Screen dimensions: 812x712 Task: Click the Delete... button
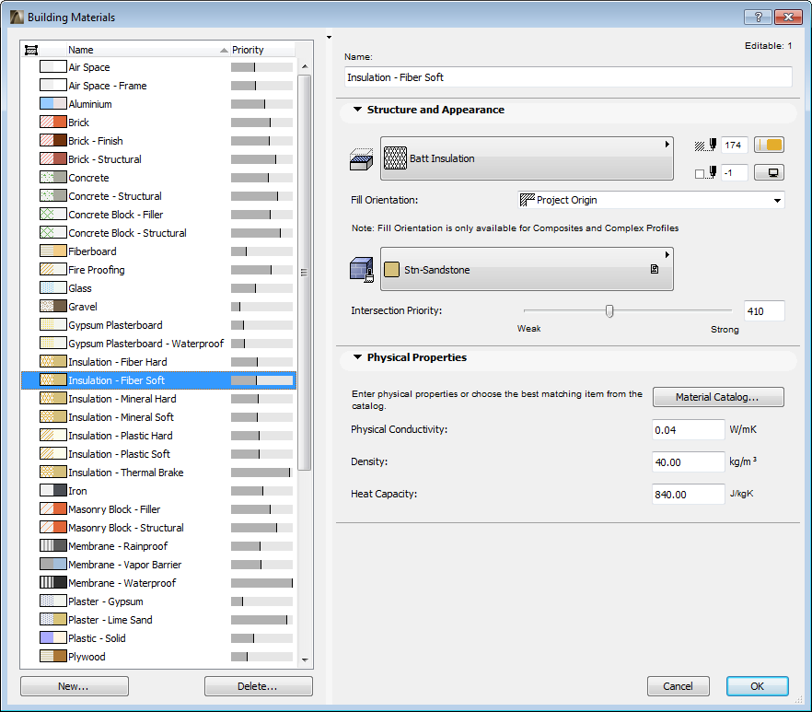pyautogui.click(x=259, y=686)
